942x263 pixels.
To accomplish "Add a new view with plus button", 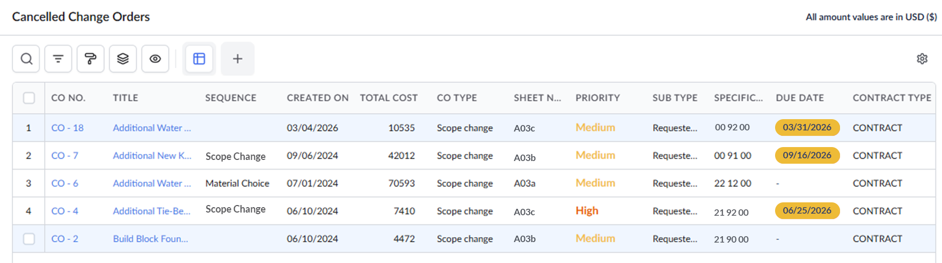I will click(x=237, y=59).
